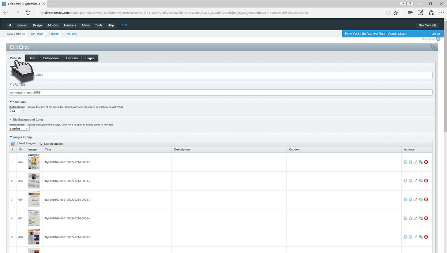
Task: Open the Edge Web Note pen icon
Action: (421, 13)
